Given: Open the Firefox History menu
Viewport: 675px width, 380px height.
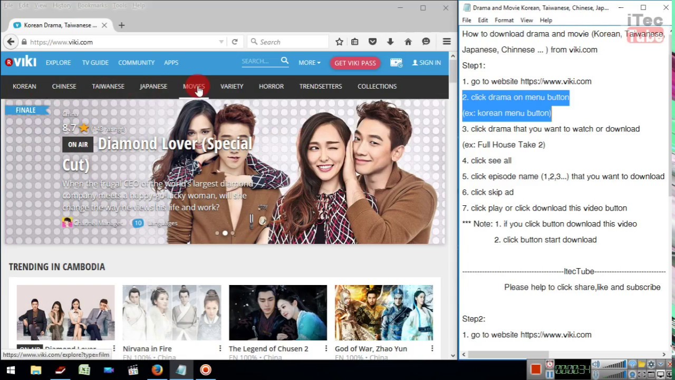Looking at the screenshot, I should [x=62, y=5].
